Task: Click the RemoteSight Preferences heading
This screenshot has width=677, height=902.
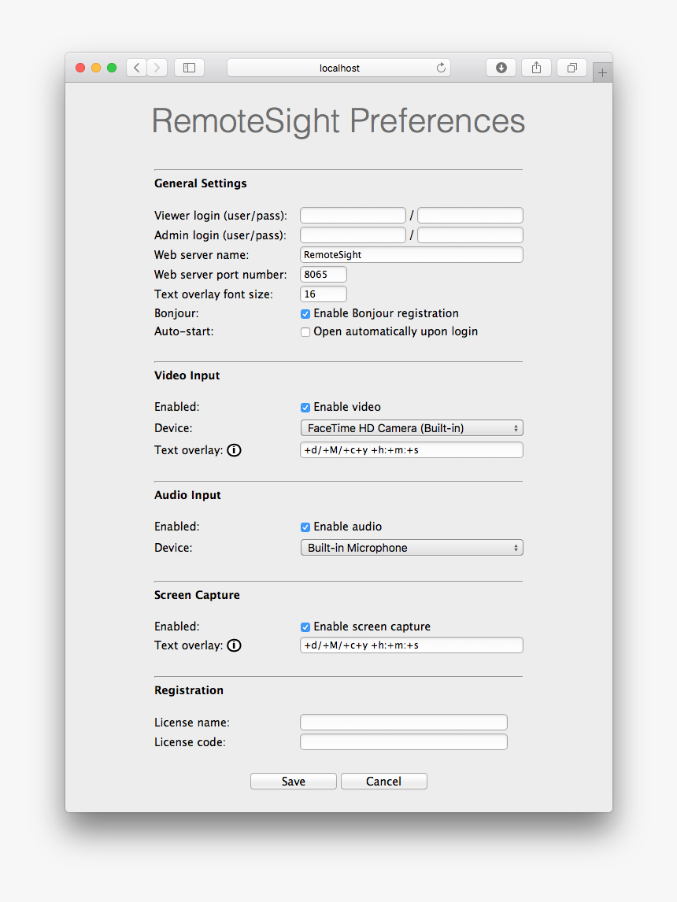Action: (338, 121)
